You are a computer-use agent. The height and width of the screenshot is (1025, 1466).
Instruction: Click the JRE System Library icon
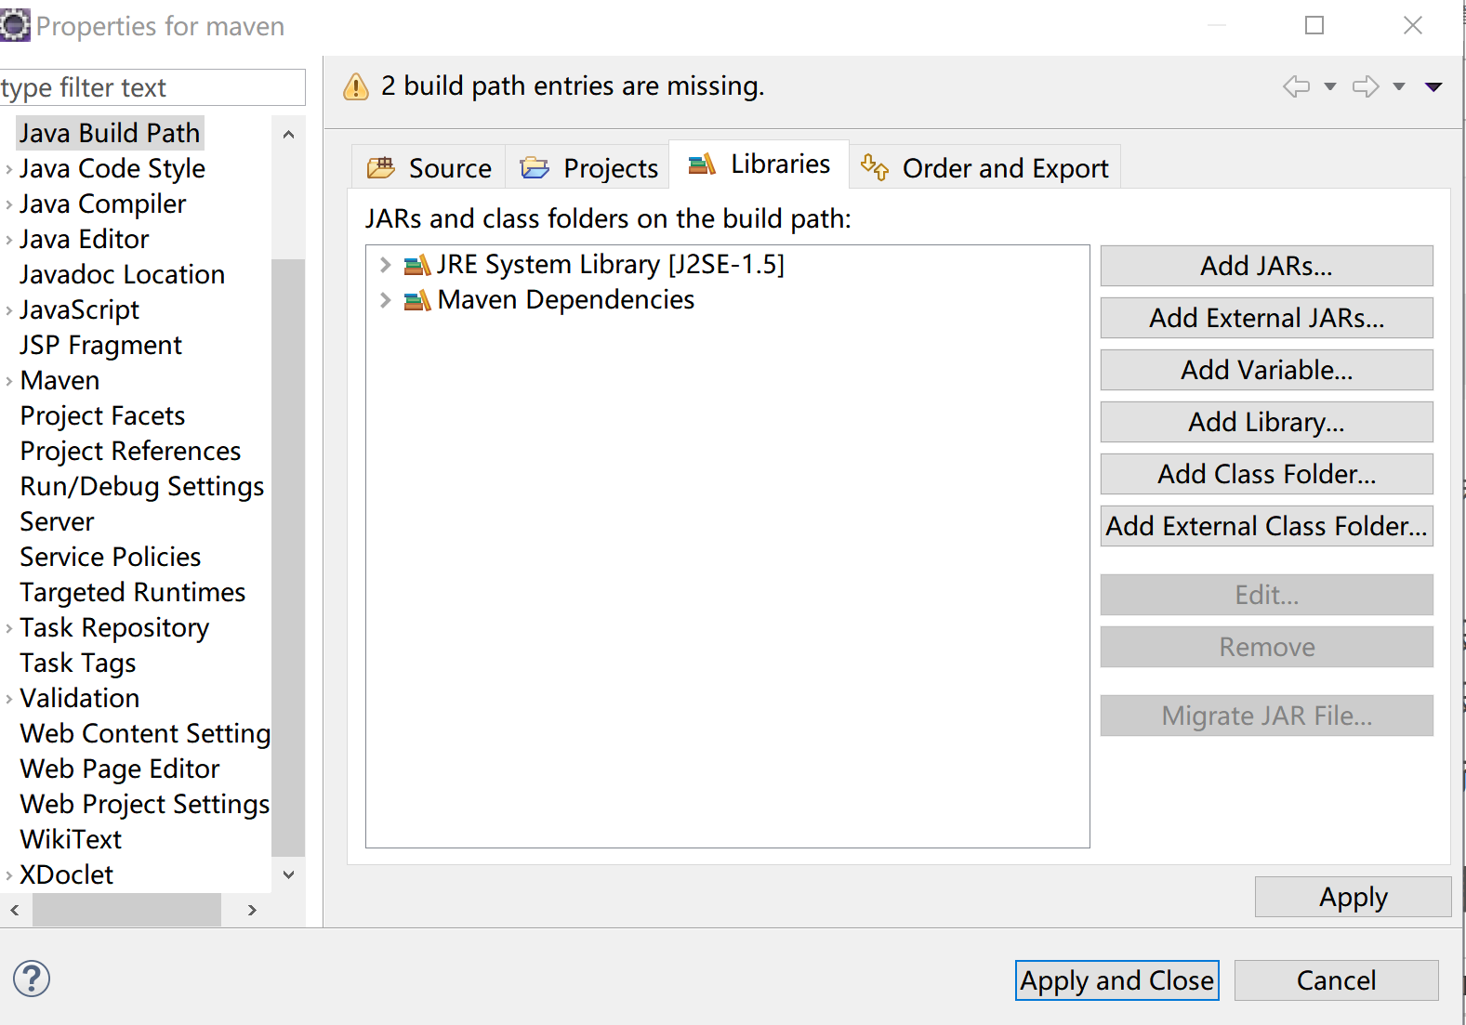(x=416, y=266)
